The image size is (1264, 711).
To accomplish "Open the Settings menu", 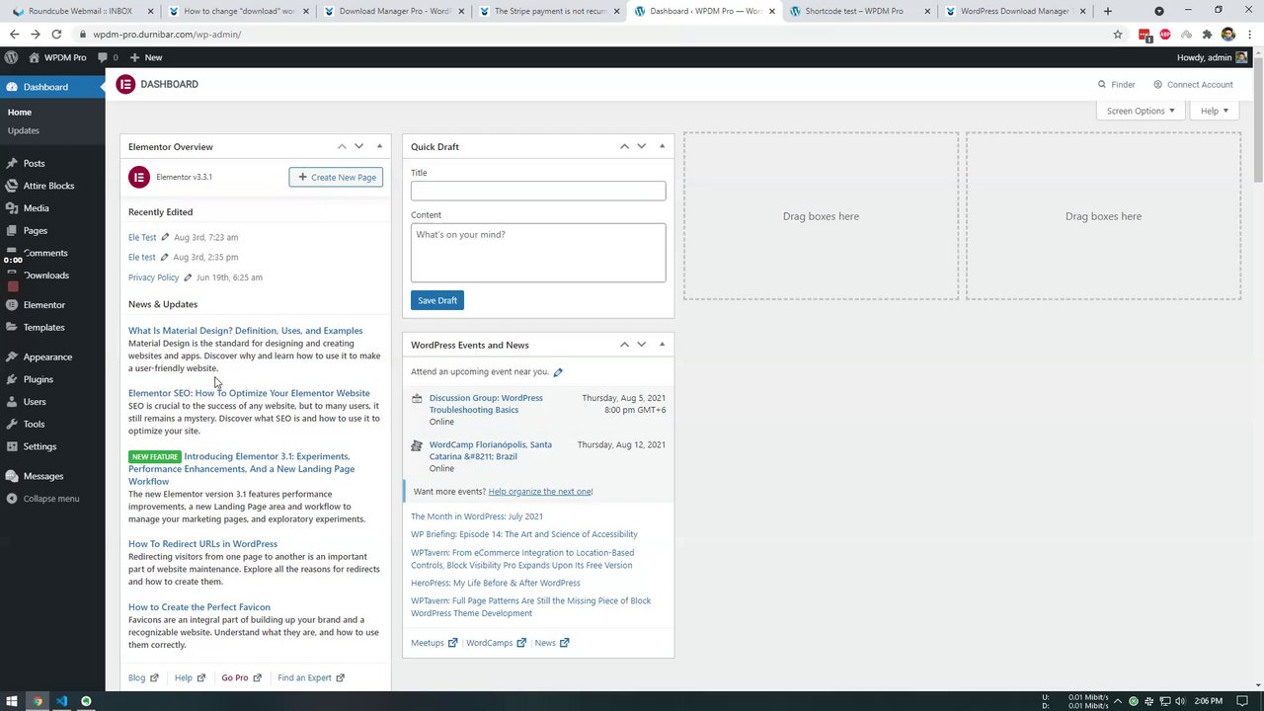I will [x=39, y=446].
